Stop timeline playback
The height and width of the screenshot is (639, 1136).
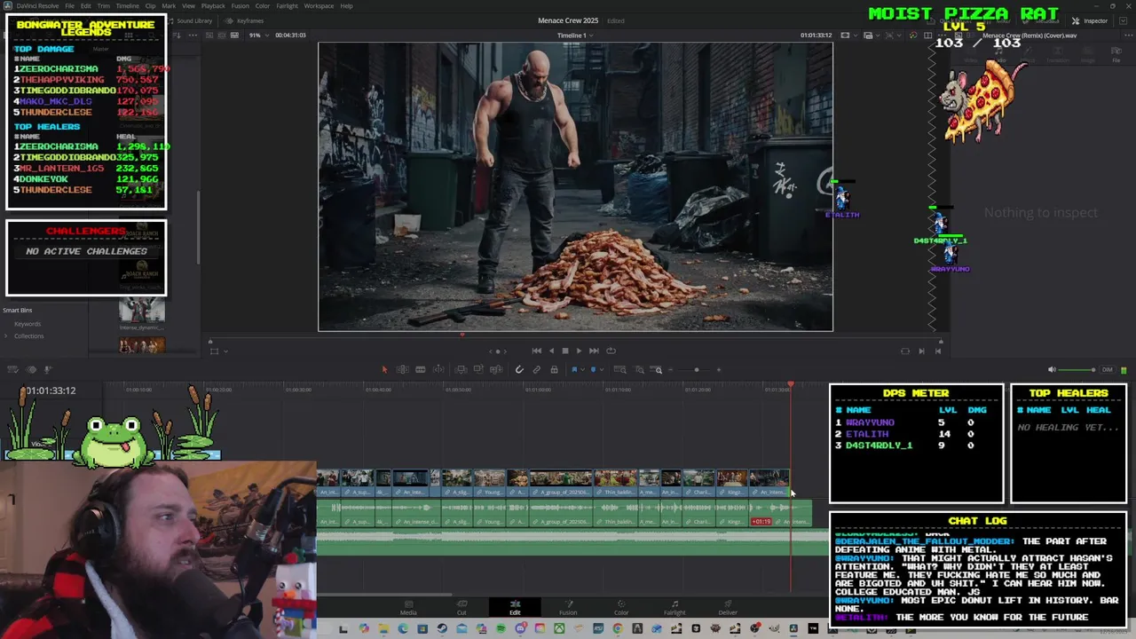pos(564,351)
